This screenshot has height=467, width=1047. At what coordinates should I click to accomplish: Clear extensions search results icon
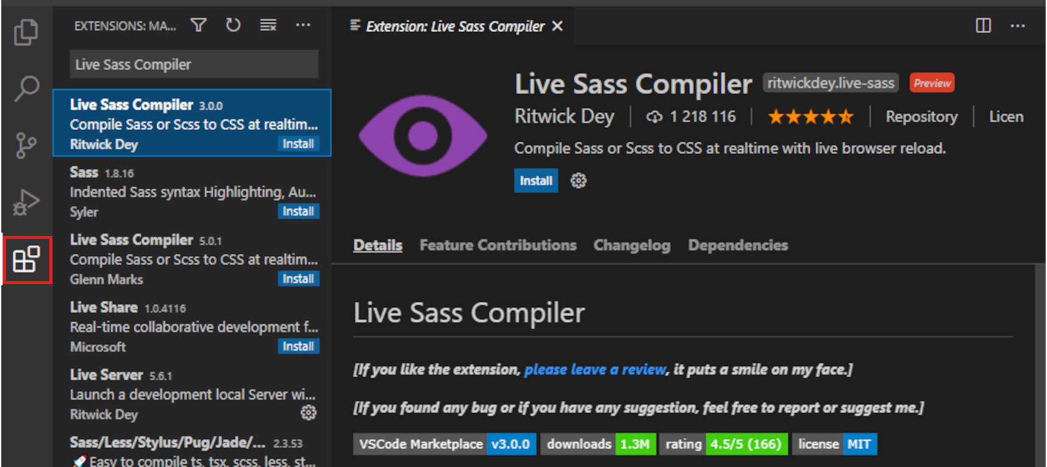point(268,25)
